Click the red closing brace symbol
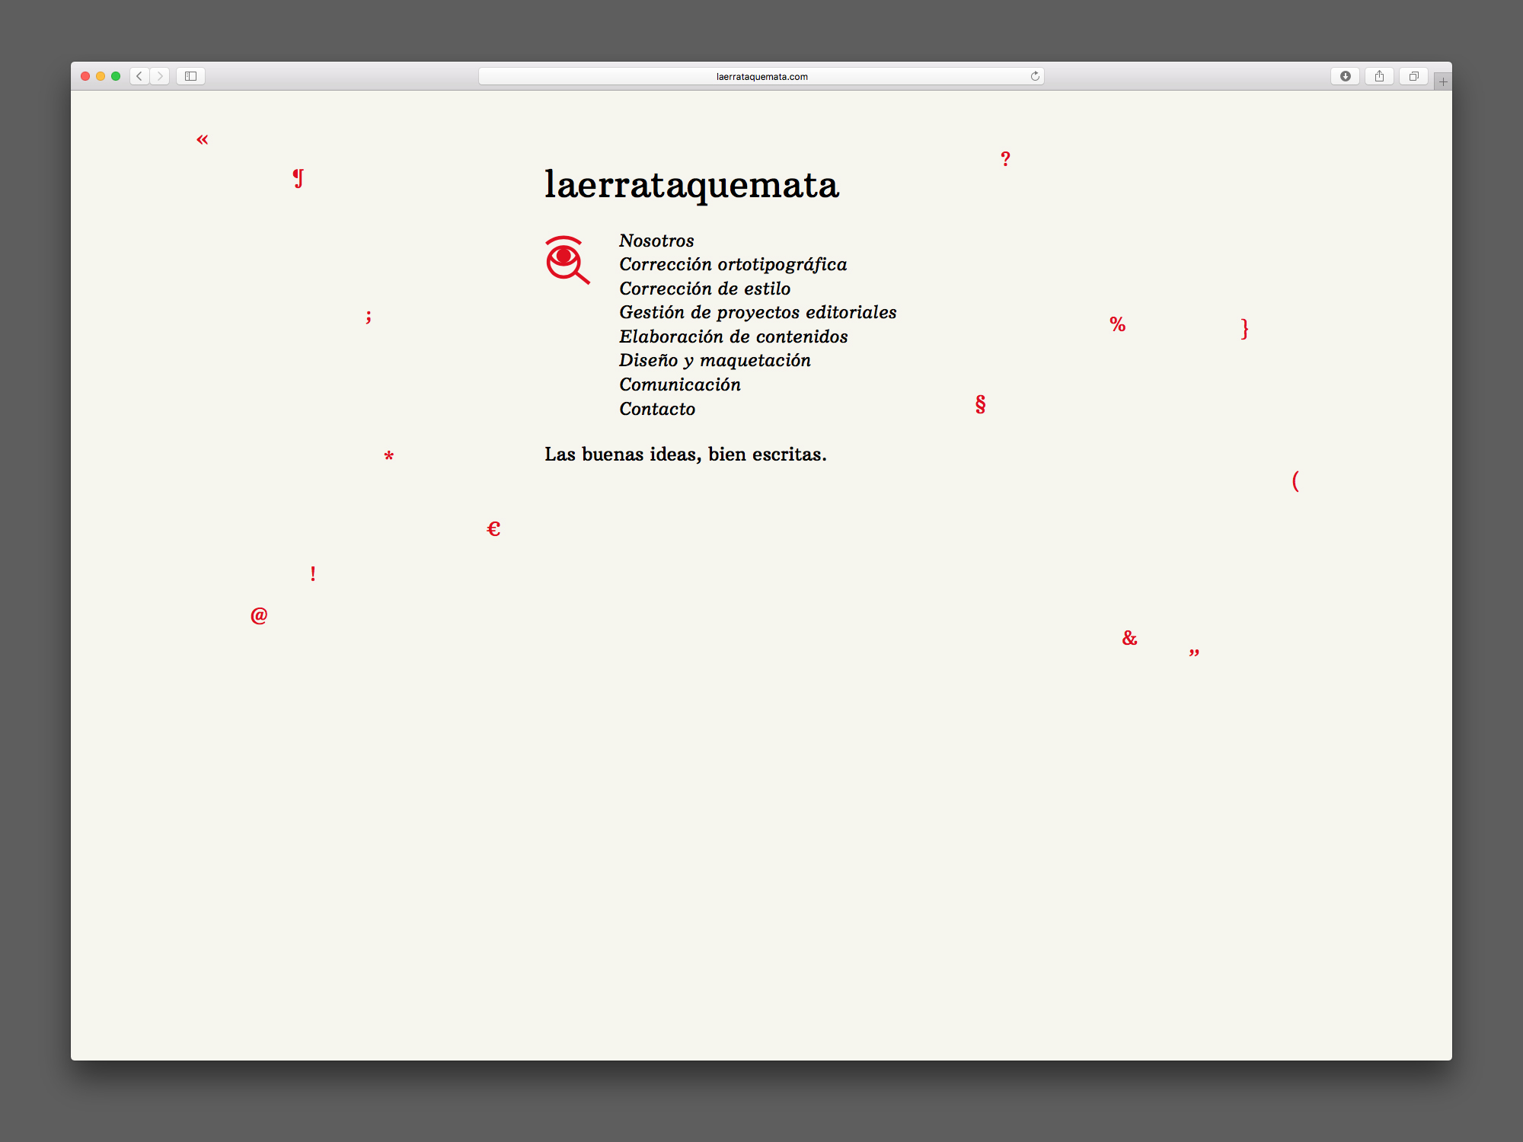 (x=1244, y=328)
